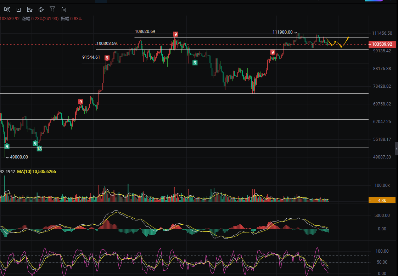This screenshot has width=398, height=276.
Task: Open the candlestick chart style tool
Action: tap(7, 10)
